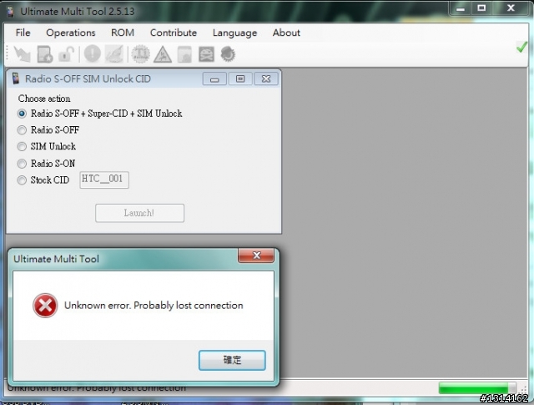The width and height of the screenshot is (534, 405).
Task: Click the HTC__001 Stock CID text field
Action: (104, 180)
